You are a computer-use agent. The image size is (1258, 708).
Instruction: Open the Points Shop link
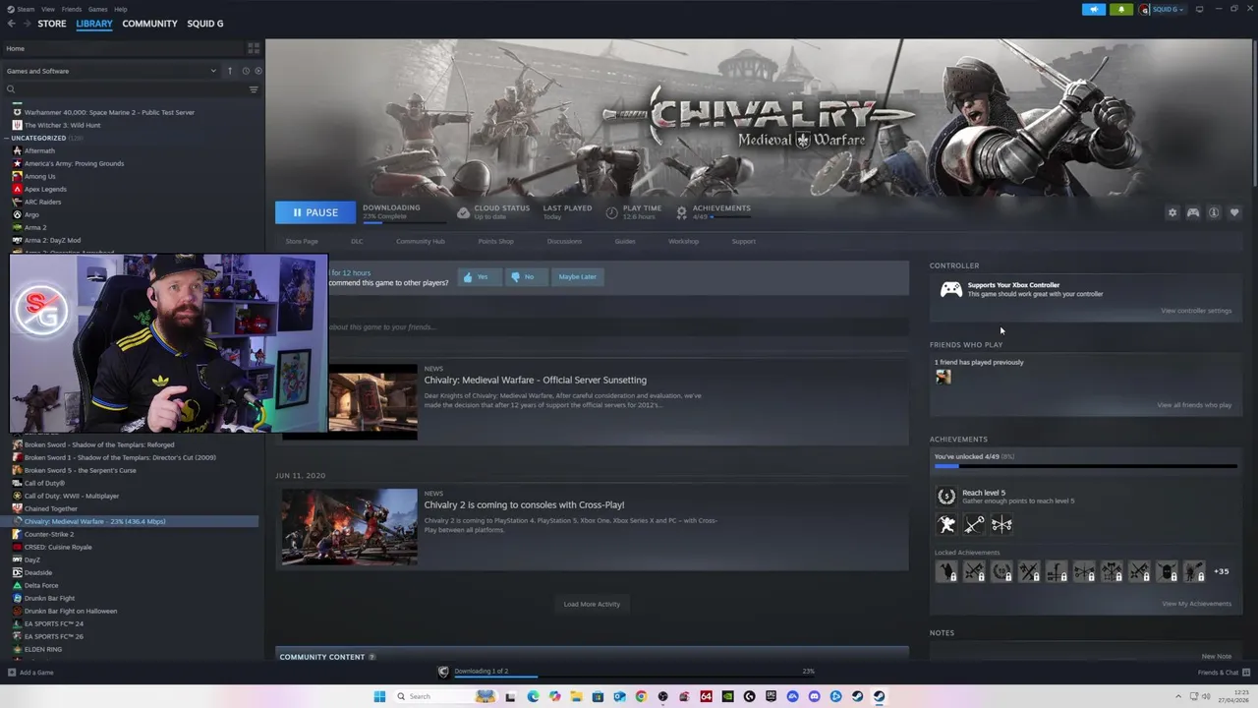pyautogui.click(x=495, y=241)
